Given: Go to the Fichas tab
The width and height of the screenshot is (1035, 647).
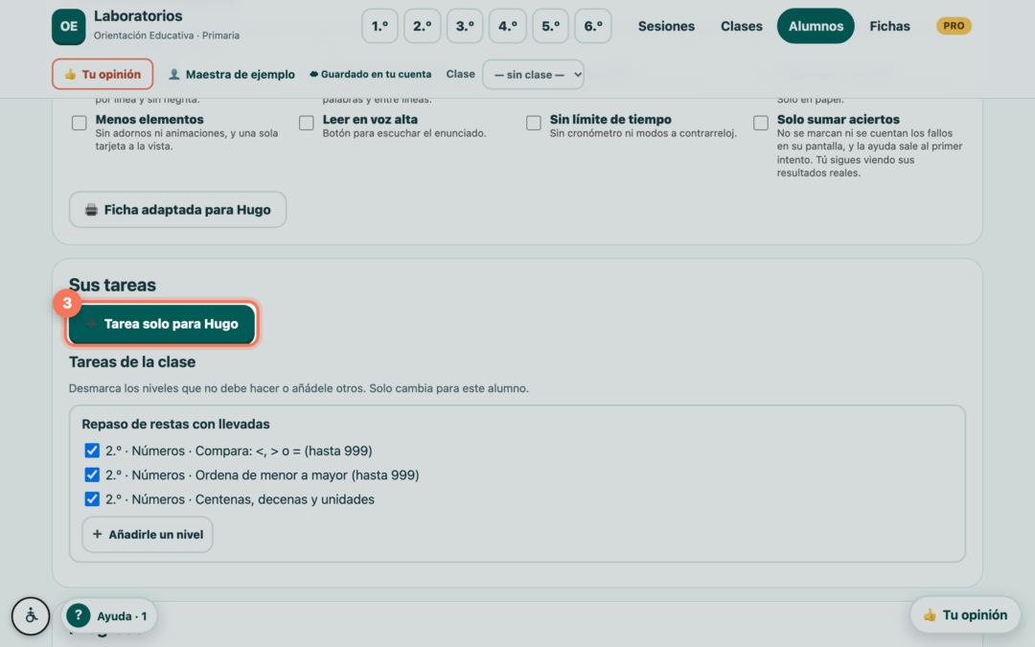Looking at the screenshot, I should point(889,27).
